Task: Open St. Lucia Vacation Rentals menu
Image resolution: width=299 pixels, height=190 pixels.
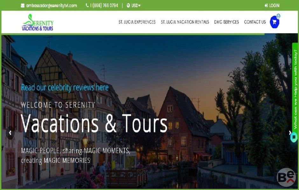Action: coord(185,22)
